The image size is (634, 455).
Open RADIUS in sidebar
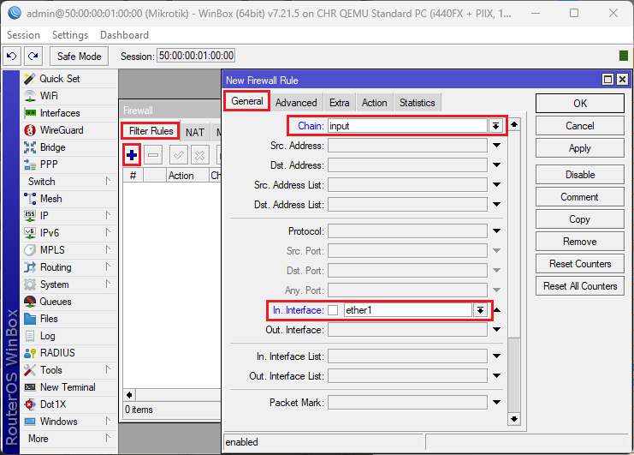pos(68,353)
